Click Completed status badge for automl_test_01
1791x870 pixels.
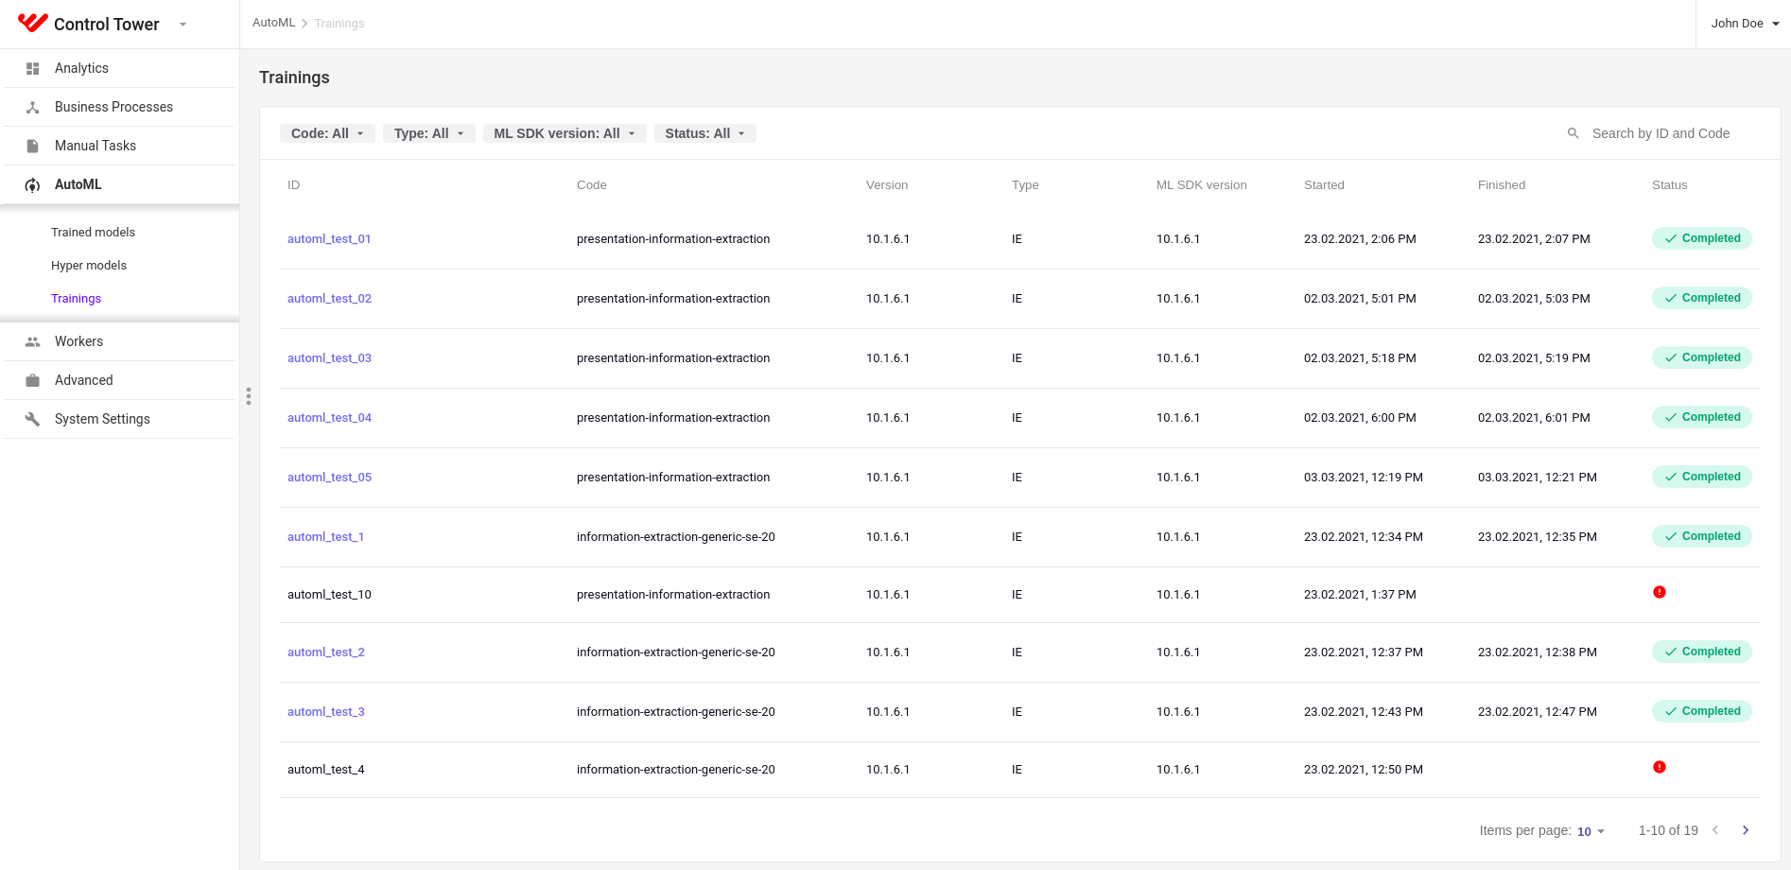coord(1701,238)
